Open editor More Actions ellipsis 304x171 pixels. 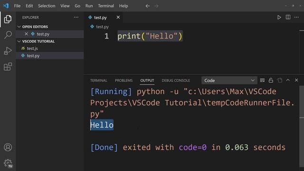[x=296, y=17]
